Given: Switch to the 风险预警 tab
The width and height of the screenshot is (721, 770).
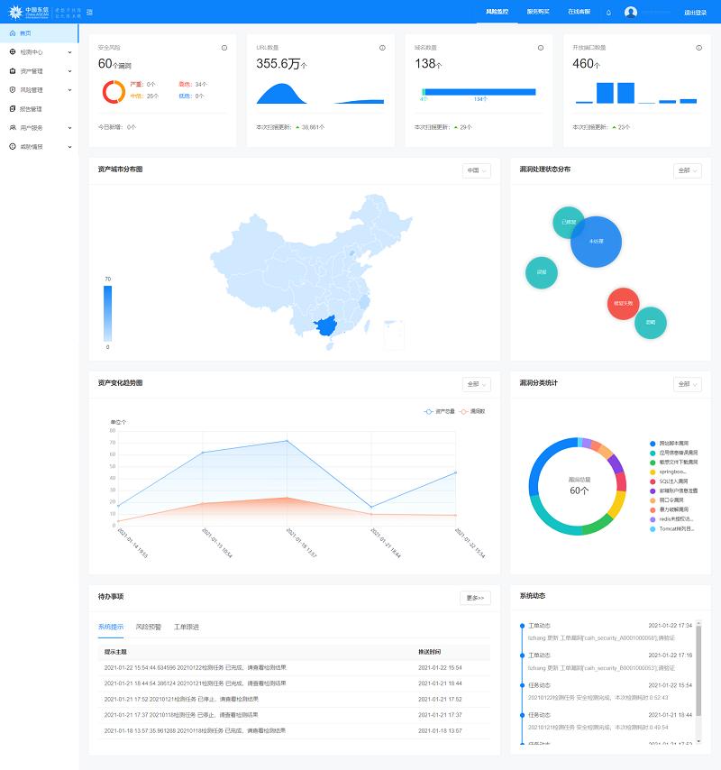Looking at the screenshot, I should (148, 627).
